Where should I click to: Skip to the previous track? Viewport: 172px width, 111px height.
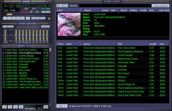click(5, 18)
